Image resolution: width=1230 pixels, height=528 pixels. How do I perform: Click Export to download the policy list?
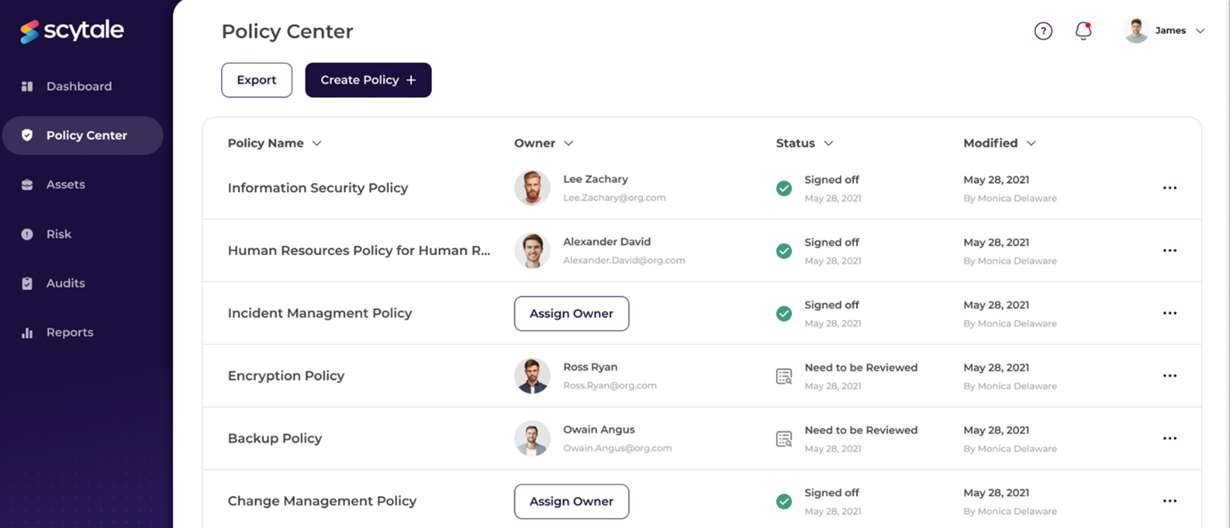tap(256, 79)
